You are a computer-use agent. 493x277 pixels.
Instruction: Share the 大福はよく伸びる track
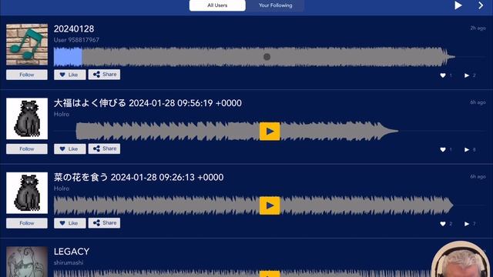click(x=104, y=149)
